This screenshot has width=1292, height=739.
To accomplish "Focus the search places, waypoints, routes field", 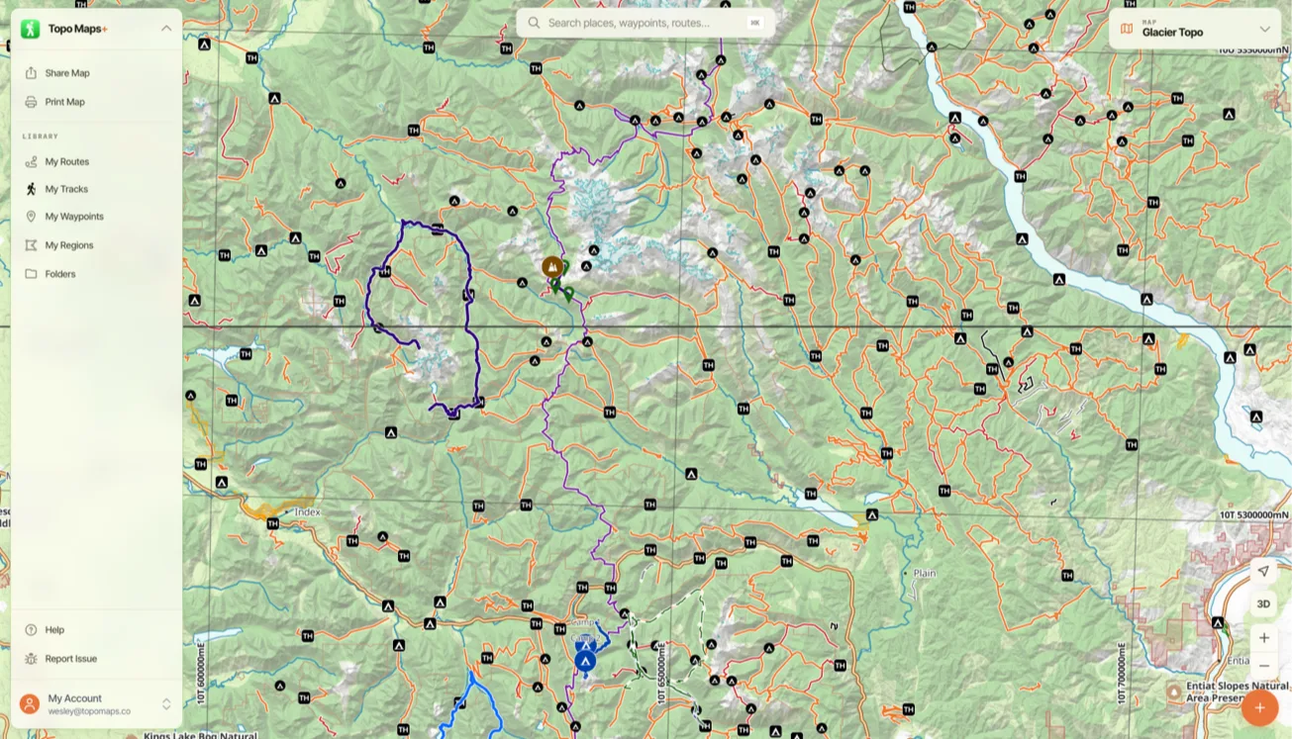I will [646, 23].
